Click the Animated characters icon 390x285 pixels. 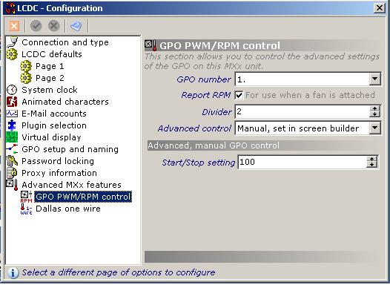(x=12, y=102)
